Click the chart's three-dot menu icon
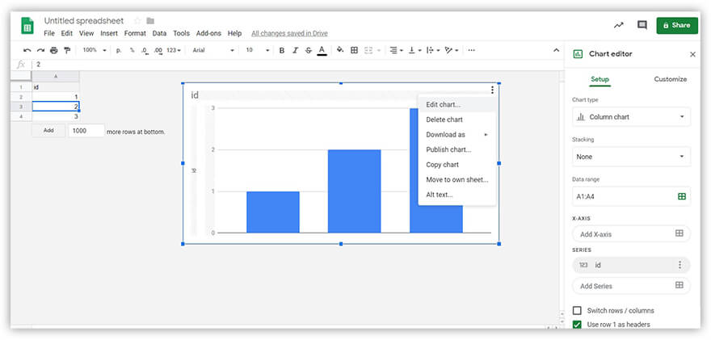 pos(492,90)
